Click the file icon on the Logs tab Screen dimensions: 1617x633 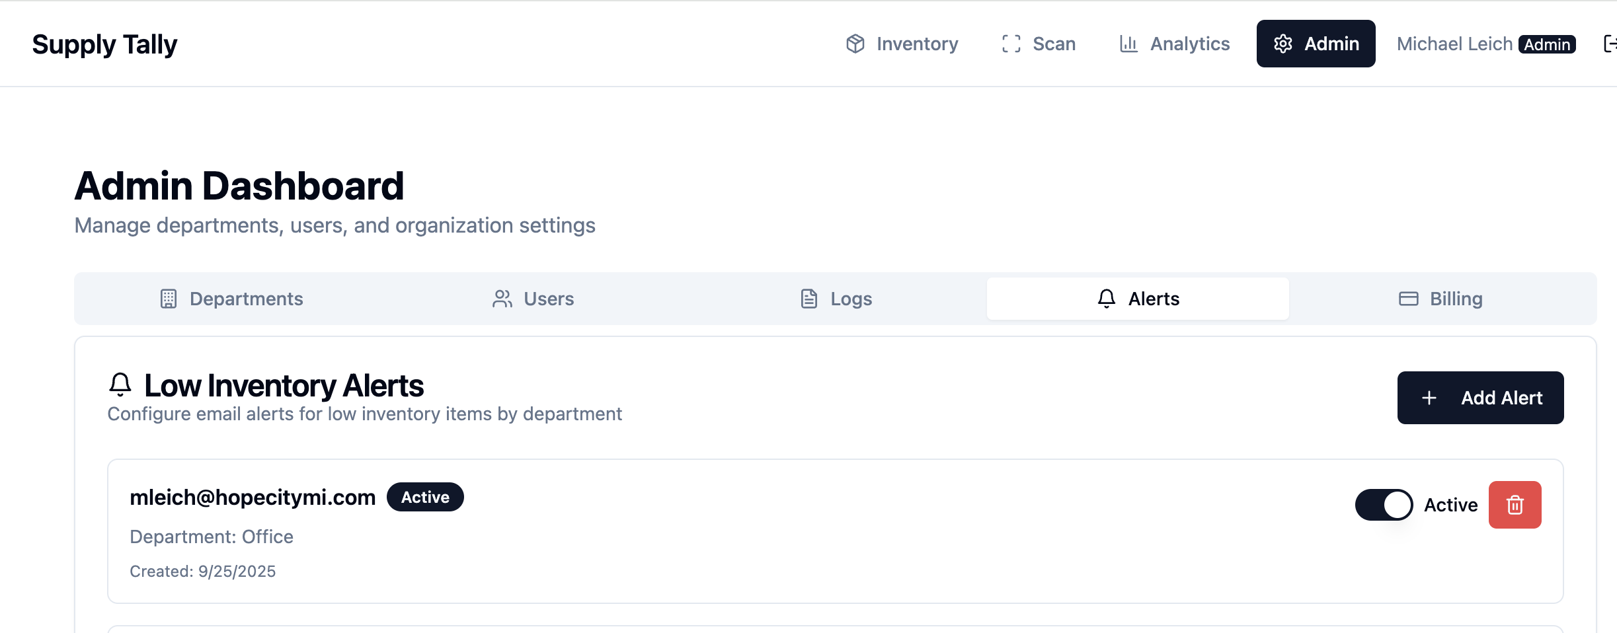point(808,299)
